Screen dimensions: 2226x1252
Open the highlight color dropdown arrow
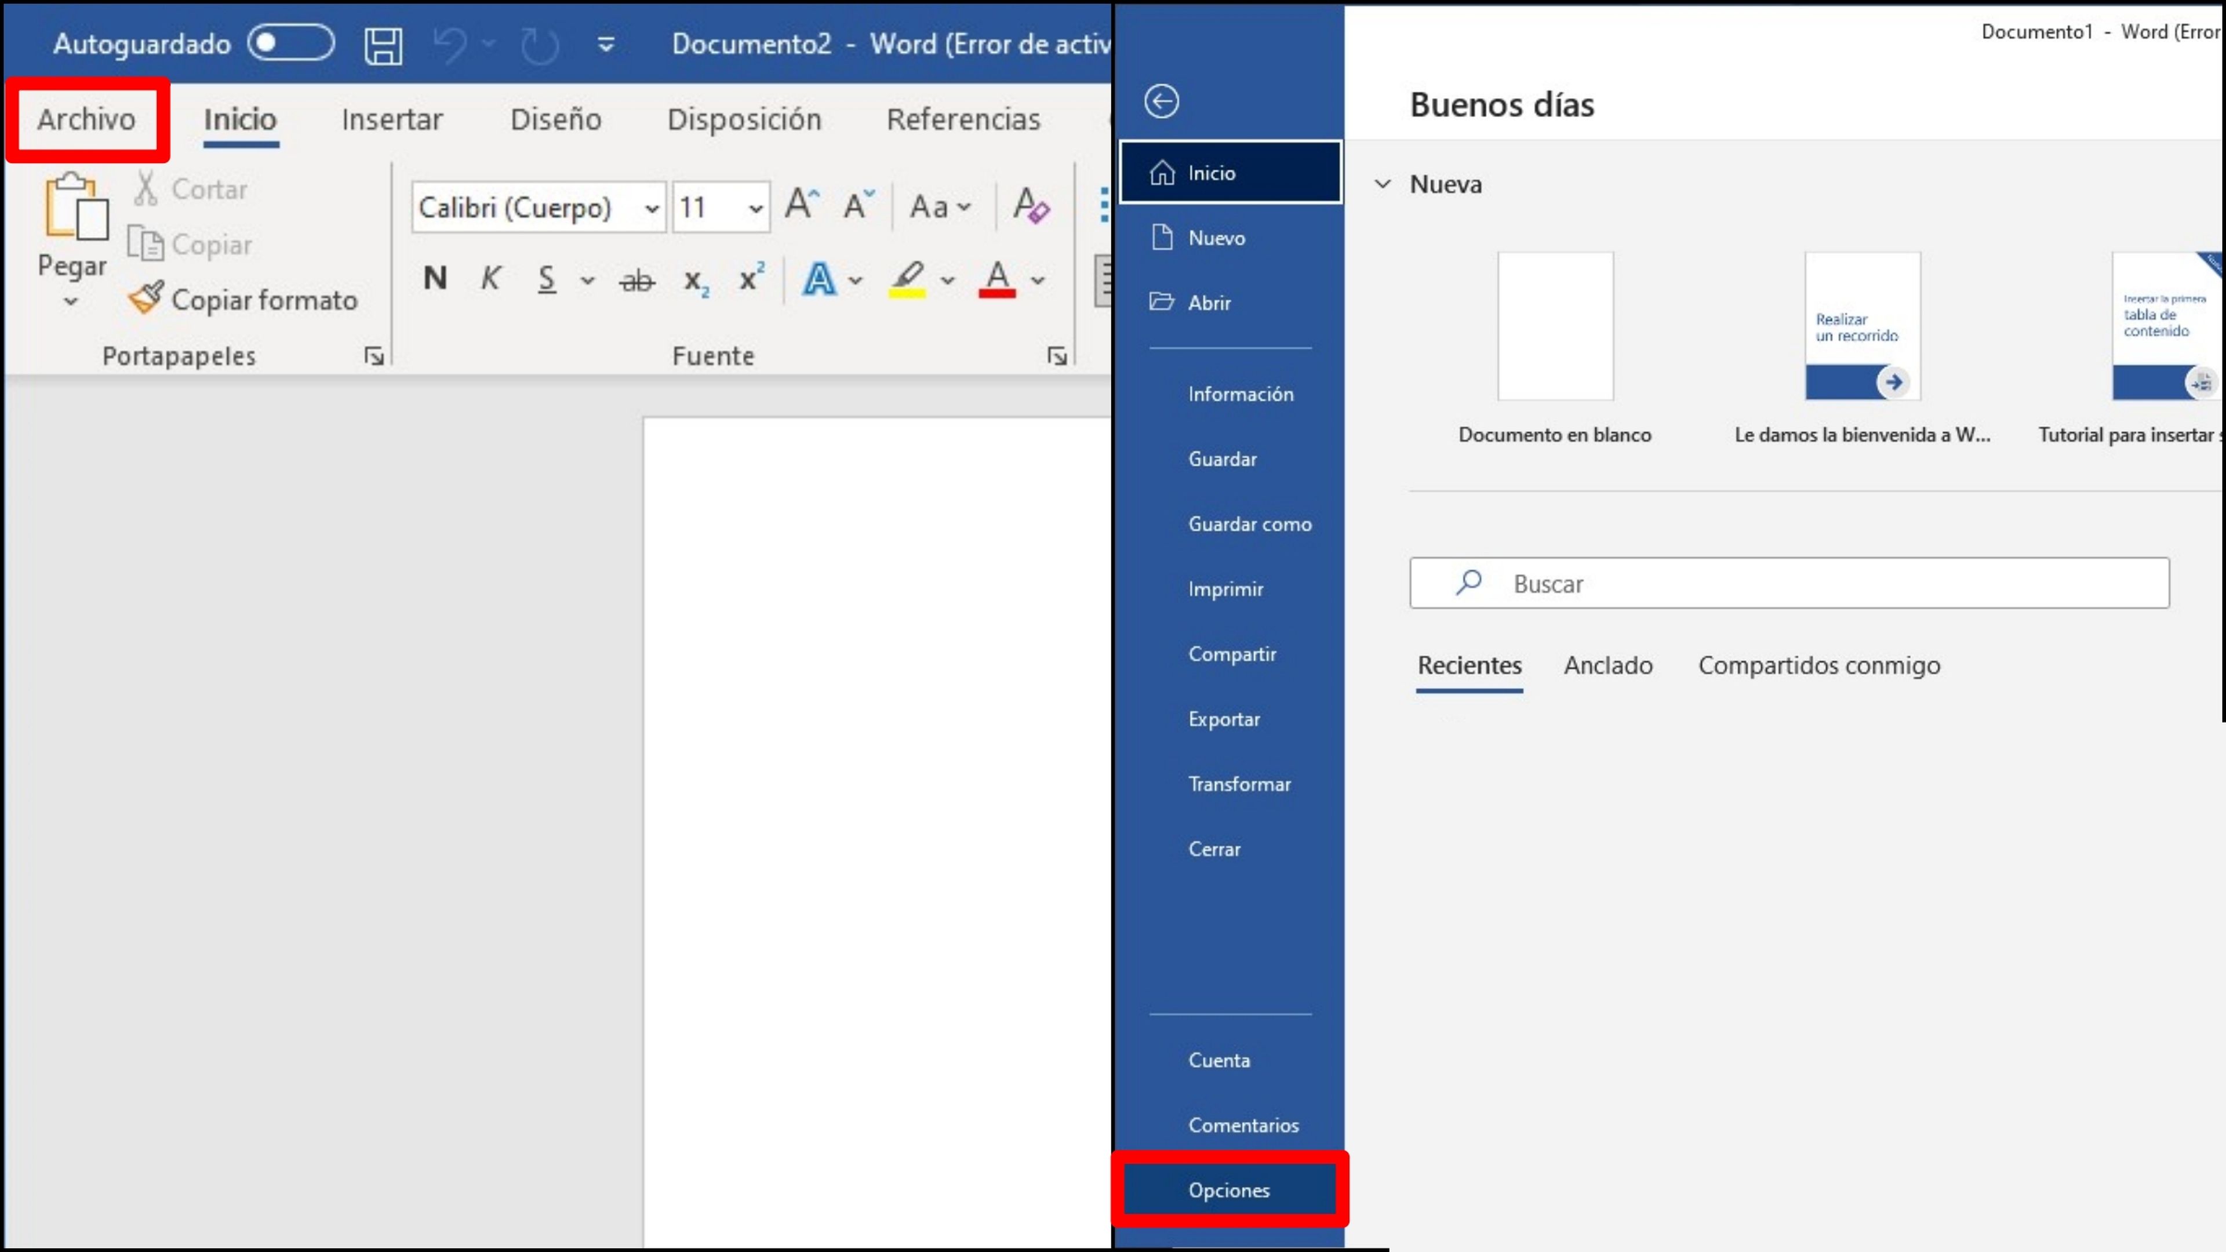tap(948, 280)
